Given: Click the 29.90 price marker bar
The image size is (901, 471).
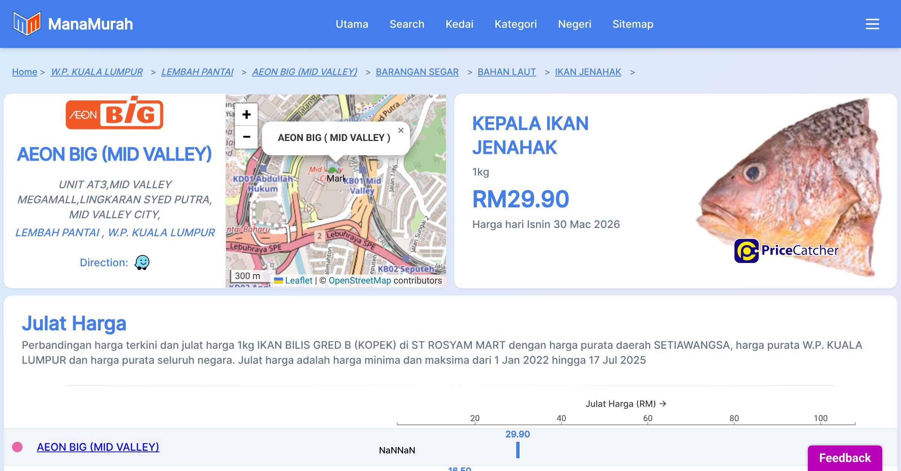Looking at the screenshot, I should (518, 450).
